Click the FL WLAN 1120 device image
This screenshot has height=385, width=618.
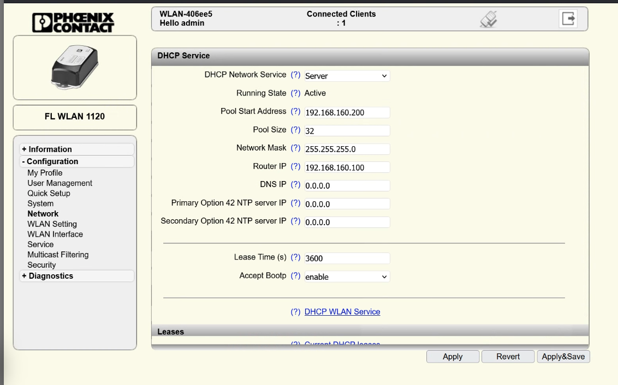[x=74, y=67]
